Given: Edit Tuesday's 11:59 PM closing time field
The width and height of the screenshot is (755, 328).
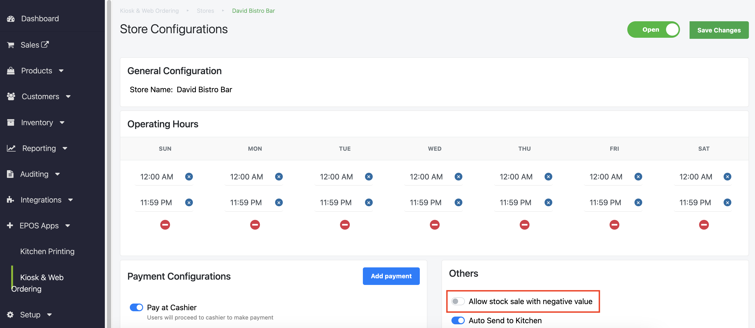Looking at the screenshot, I should point(335,202).
